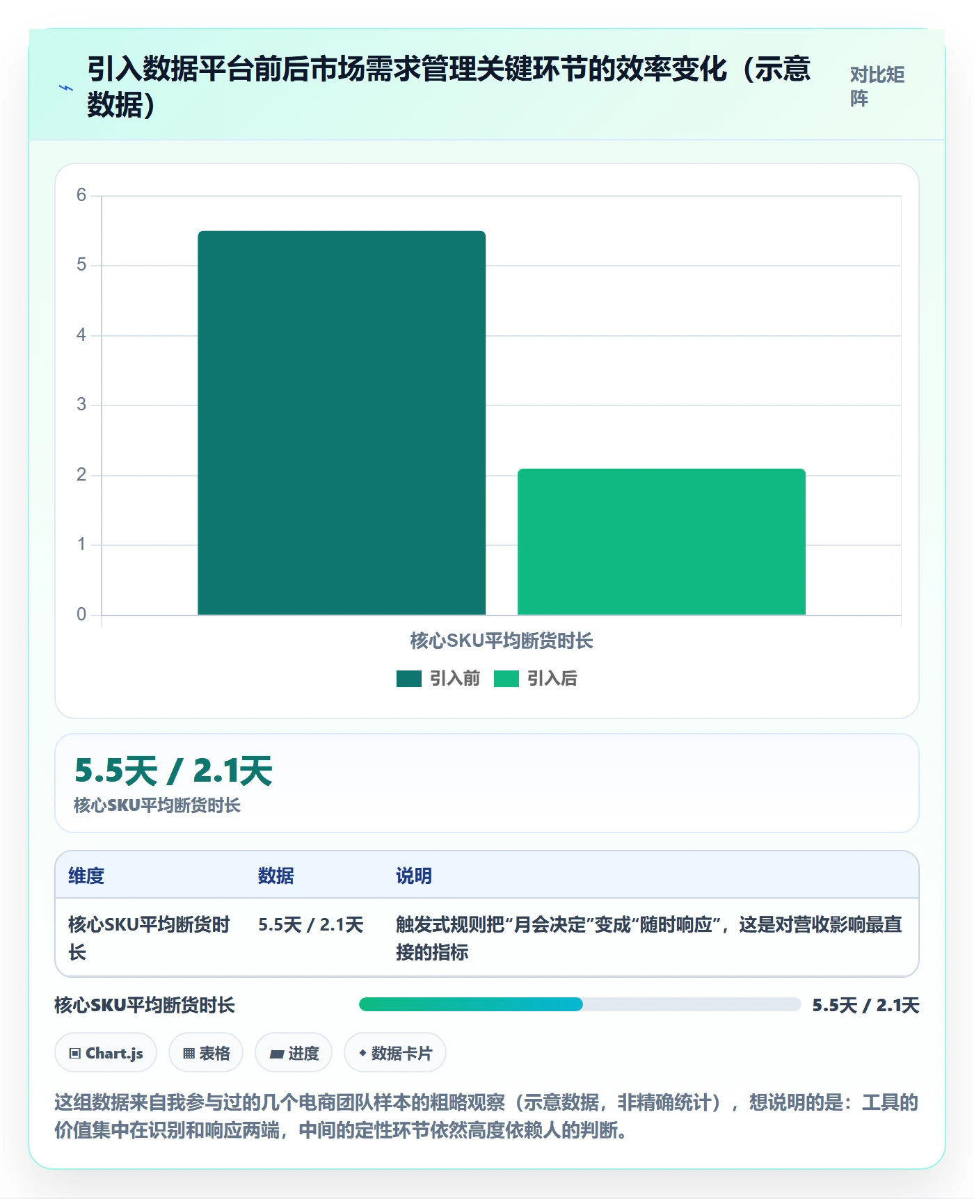Click the dark teal 引入前 bar

[x=342, y=423]
